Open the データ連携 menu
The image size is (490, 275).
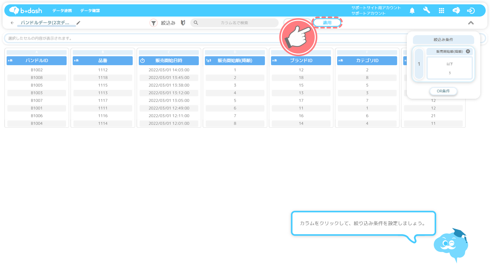[x=62, y=11]
